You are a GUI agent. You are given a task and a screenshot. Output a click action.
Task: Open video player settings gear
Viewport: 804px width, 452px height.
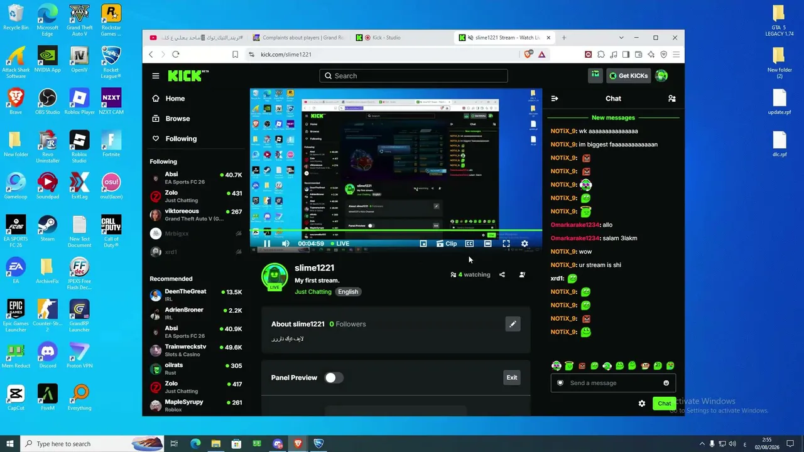coord(524,244)
